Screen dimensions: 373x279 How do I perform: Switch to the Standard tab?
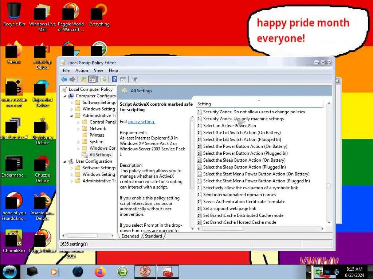[x=153, y=236]
